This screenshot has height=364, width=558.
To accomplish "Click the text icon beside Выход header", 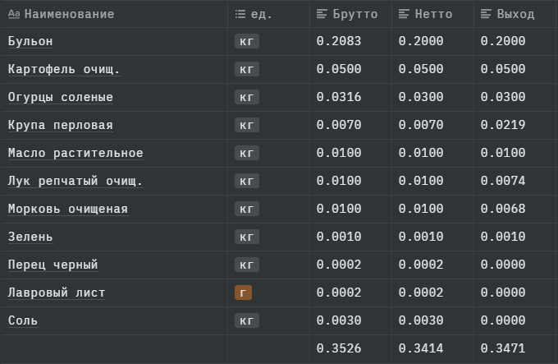I will [x=486, y=14].
